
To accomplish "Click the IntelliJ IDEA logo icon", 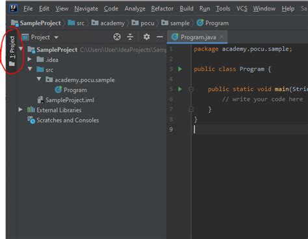I will (x=14, y=8).
